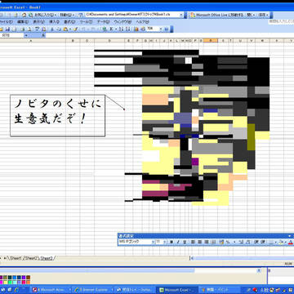
Task: Click Increase Decimal icon
Action: [x=242, y=242]
